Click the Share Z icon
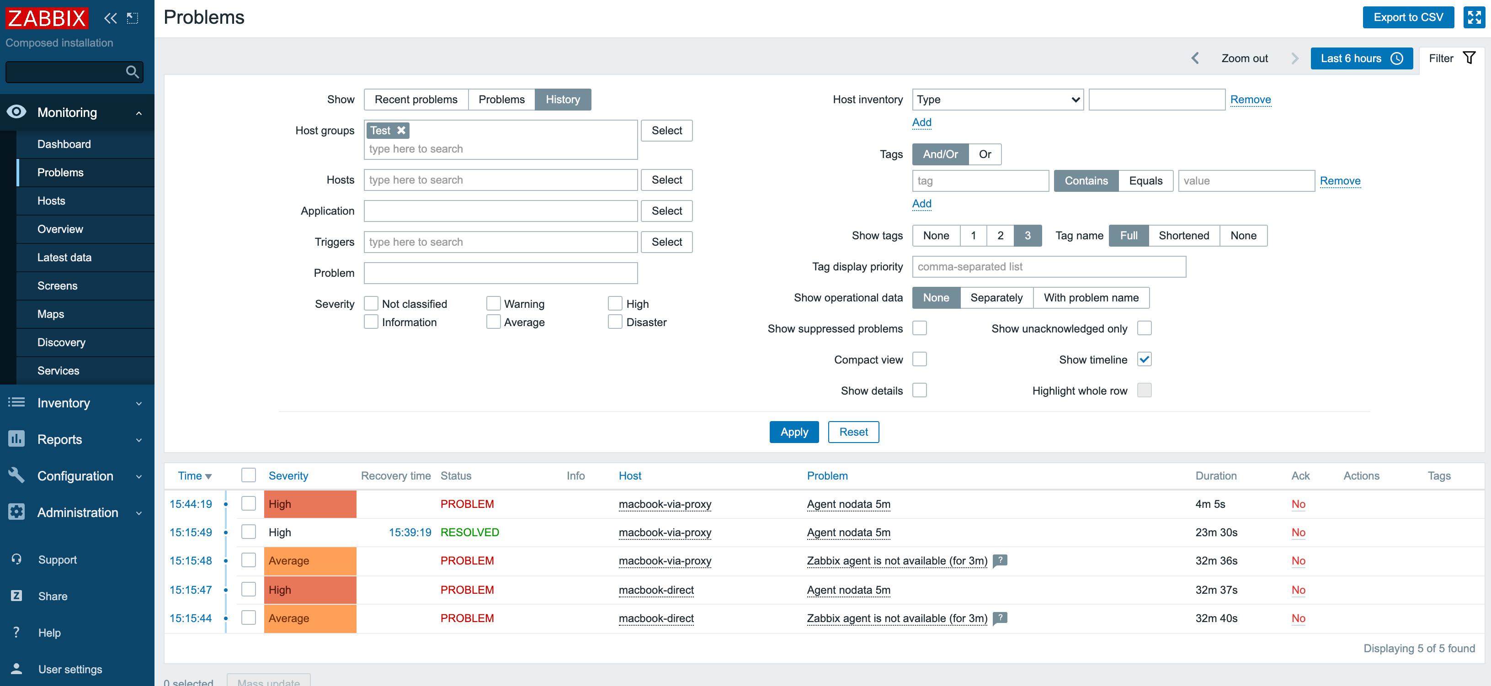 point(16,595)
